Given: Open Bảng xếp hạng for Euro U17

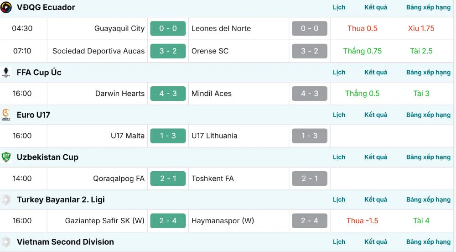Looking at the screenshot, I should click(x=428, y=115).
